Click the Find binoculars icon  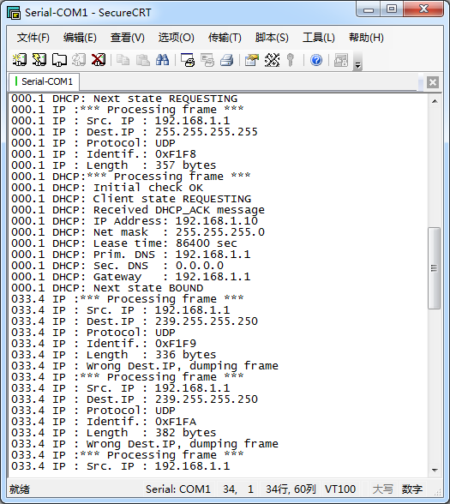(162, 60)
